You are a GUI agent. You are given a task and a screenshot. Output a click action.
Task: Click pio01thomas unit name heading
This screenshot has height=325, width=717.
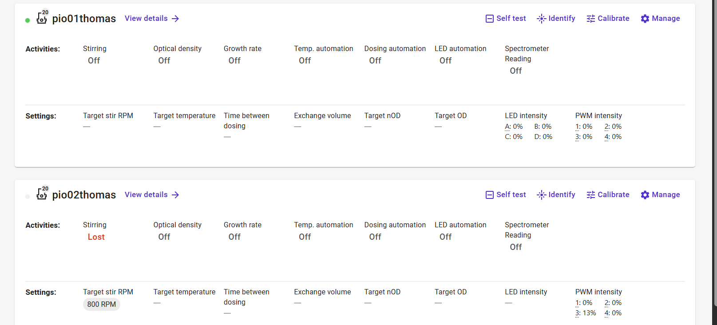coord(84,19)
